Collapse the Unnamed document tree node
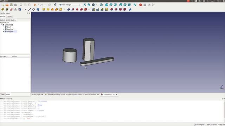The height and width of the screenshot is (126, 225). tap(1, 25)
